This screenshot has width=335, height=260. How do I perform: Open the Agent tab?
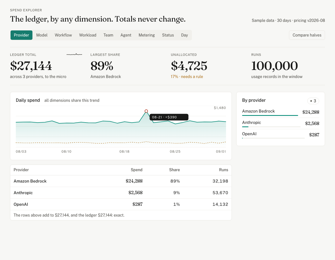pos(126,35)
